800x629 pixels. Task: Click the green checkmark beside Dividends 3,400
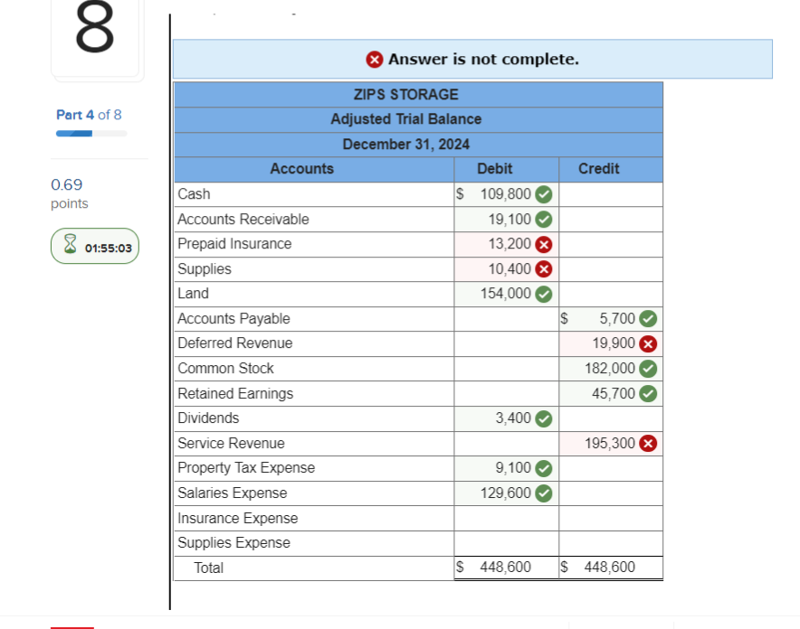coord(544,418)
